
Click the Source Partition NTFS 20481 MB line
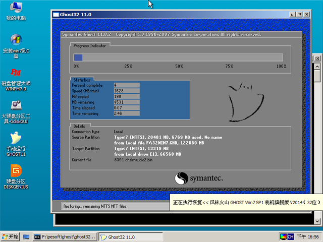click(168, 137)
